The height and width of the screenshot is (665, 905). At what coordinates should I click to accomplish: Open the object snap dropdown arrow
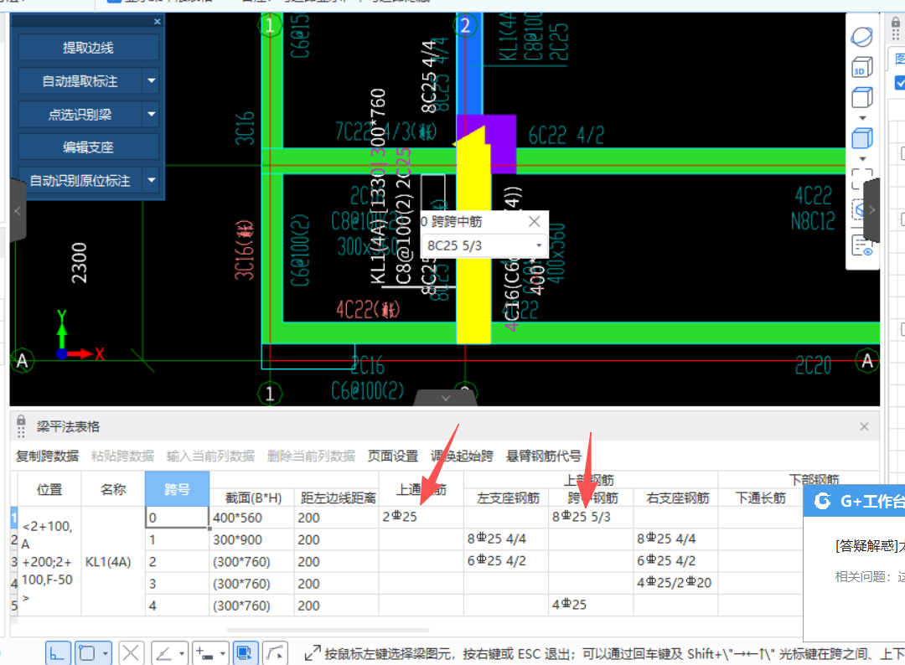pyautogui.click(x=105, y=653)
